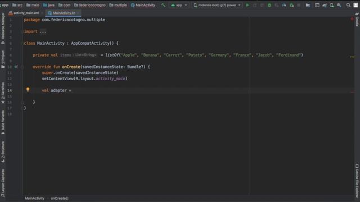Open Project Structure icon in toolbar
The height and width of the screenshot is (202, 360).
click(x=308, y=5)
